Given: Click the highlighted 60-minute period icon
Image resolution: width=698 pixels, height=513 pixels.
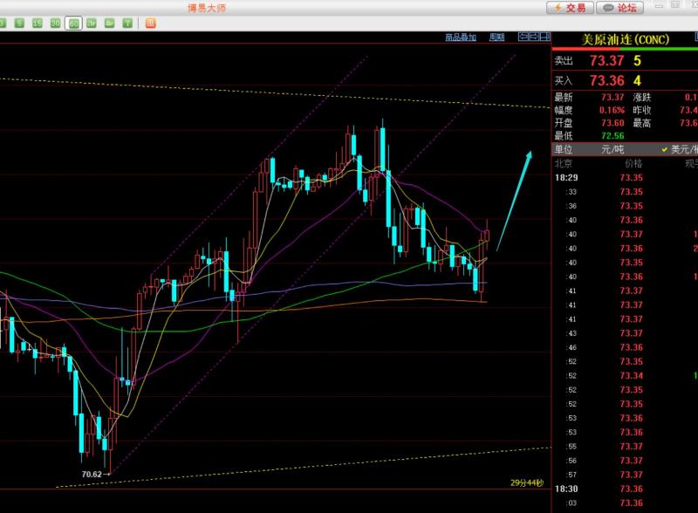Looking at the screenshot, I should pyautogui.click(x=73, y=23).
